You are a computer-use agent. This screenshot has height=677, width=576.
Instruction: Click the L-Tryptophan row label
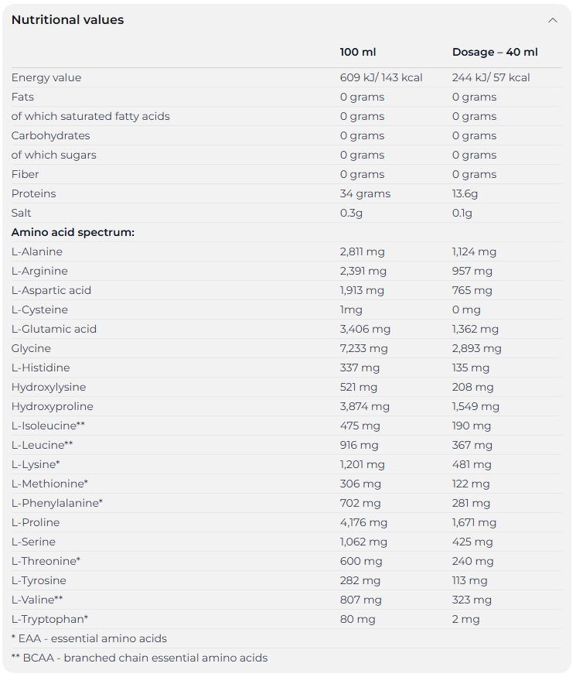(49, 619)
